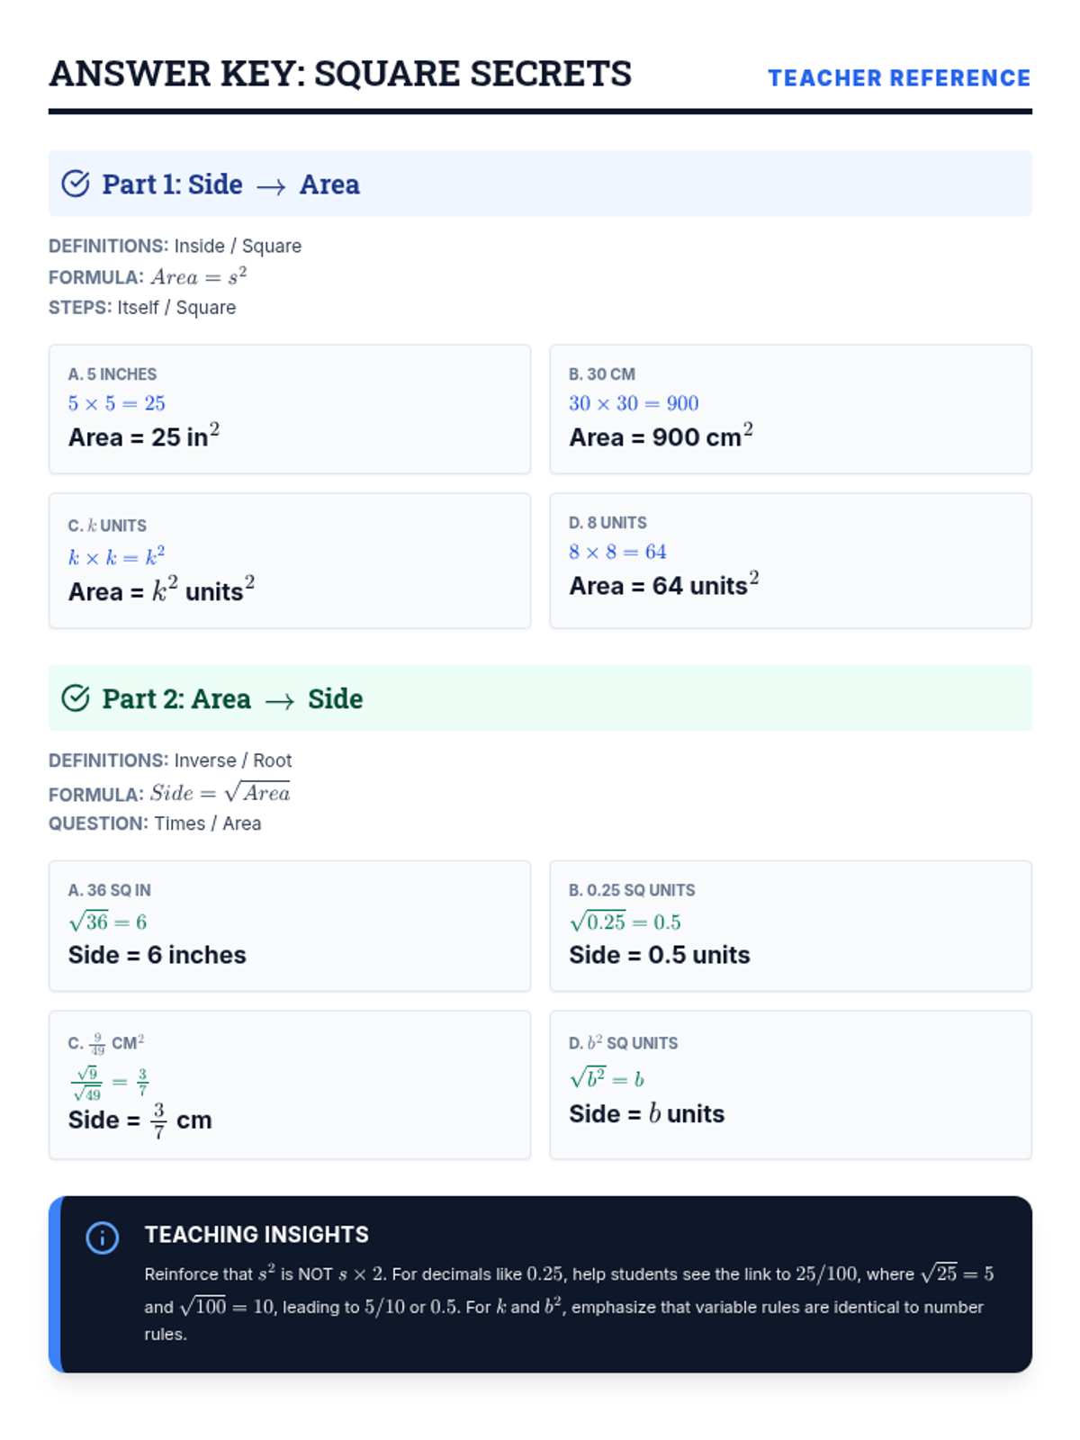
Task: Select the Part 2: Area → Side header
Action: tap(540, 698)
